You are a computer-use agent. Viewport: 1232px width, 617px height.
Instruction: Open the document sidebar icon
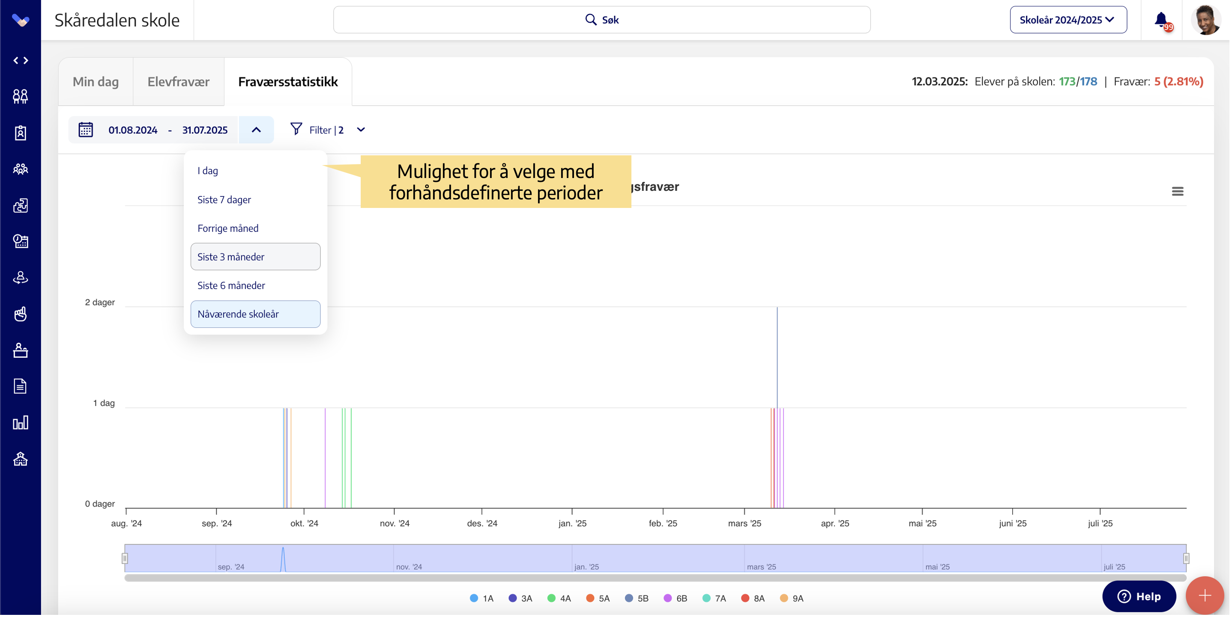click(x=21, y=387)
